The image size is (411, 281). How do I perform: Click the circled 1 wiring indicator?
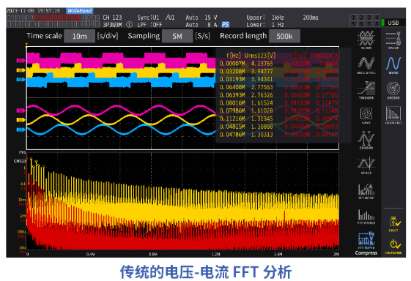(129, 25)
